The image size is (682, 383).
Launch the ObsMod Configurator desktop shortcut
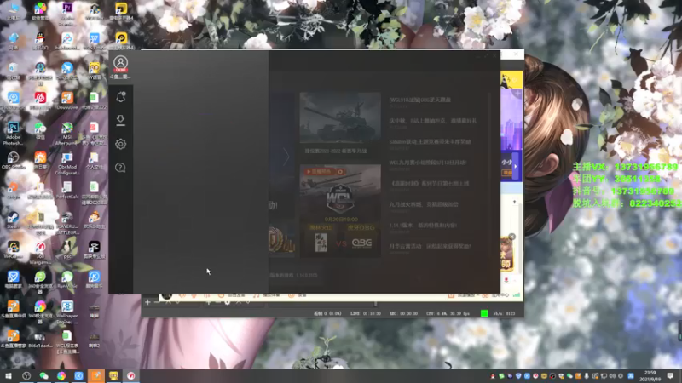67,163
